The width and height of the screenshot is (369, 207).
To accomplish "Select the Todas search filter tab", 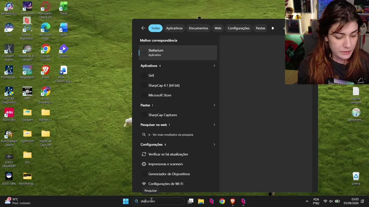I will coord(155,28).
